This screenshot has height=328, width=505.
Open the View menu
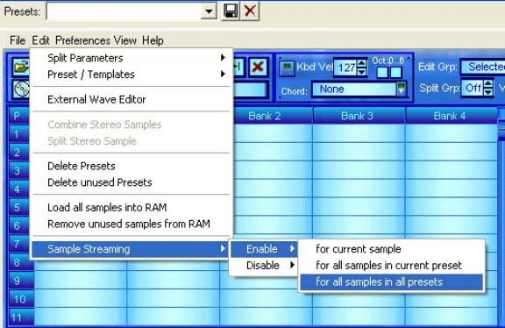(x=125, y=40)
